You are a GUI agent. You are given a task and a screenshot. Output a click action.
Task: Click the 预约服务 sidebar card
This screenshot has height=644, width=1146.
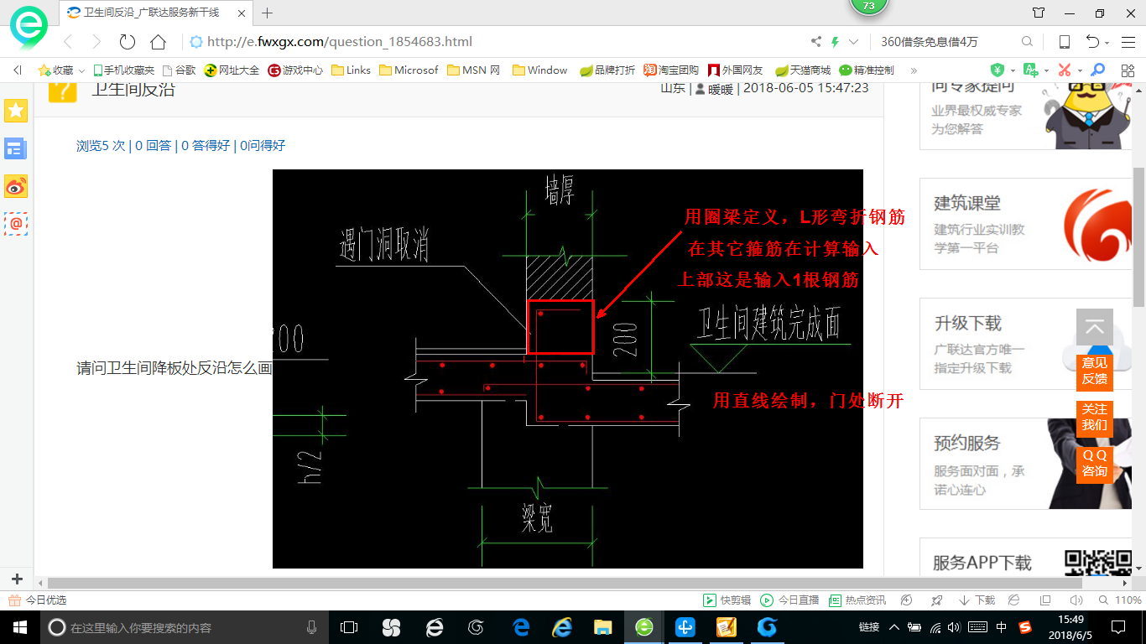(x=1026, y=464)
